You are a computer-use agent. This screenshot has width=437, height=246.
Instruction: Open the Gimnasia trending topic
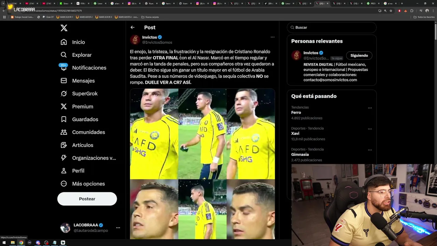tap(300, 154)
